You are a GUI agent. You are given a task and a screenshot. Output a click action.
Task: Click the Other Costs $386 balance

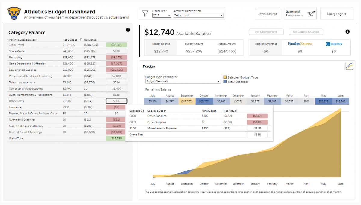pos(116,101)
